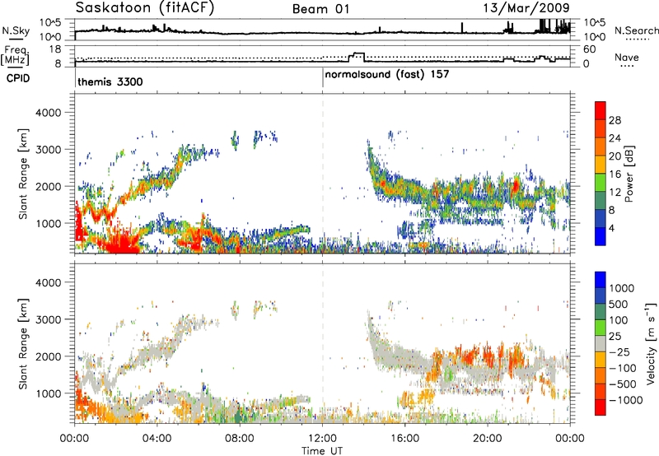Click the "-1000" velocity colorbar tick value
This screenshot has height=456, width=659.
pyautogui.click(x=625, y=400)
